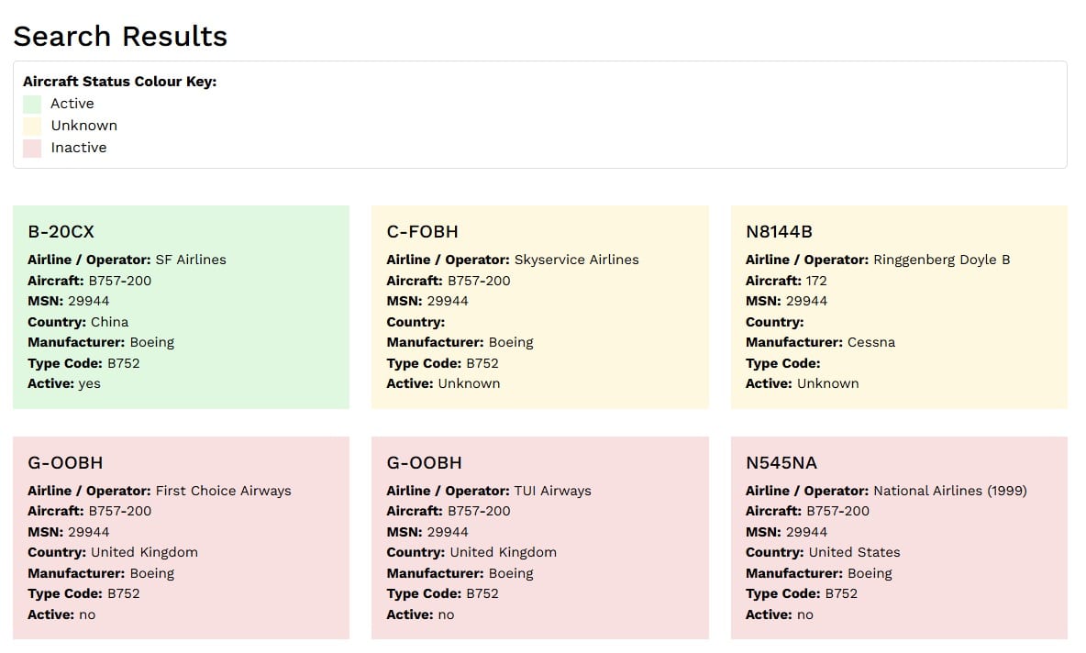
Task: Click the SF Airlines operator name
Action: [x=191, y=260]
